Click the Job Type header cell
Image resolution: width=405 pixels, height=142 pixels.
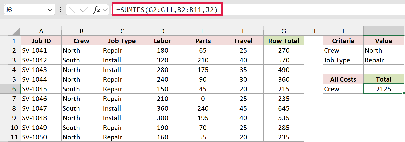point(122,41)
